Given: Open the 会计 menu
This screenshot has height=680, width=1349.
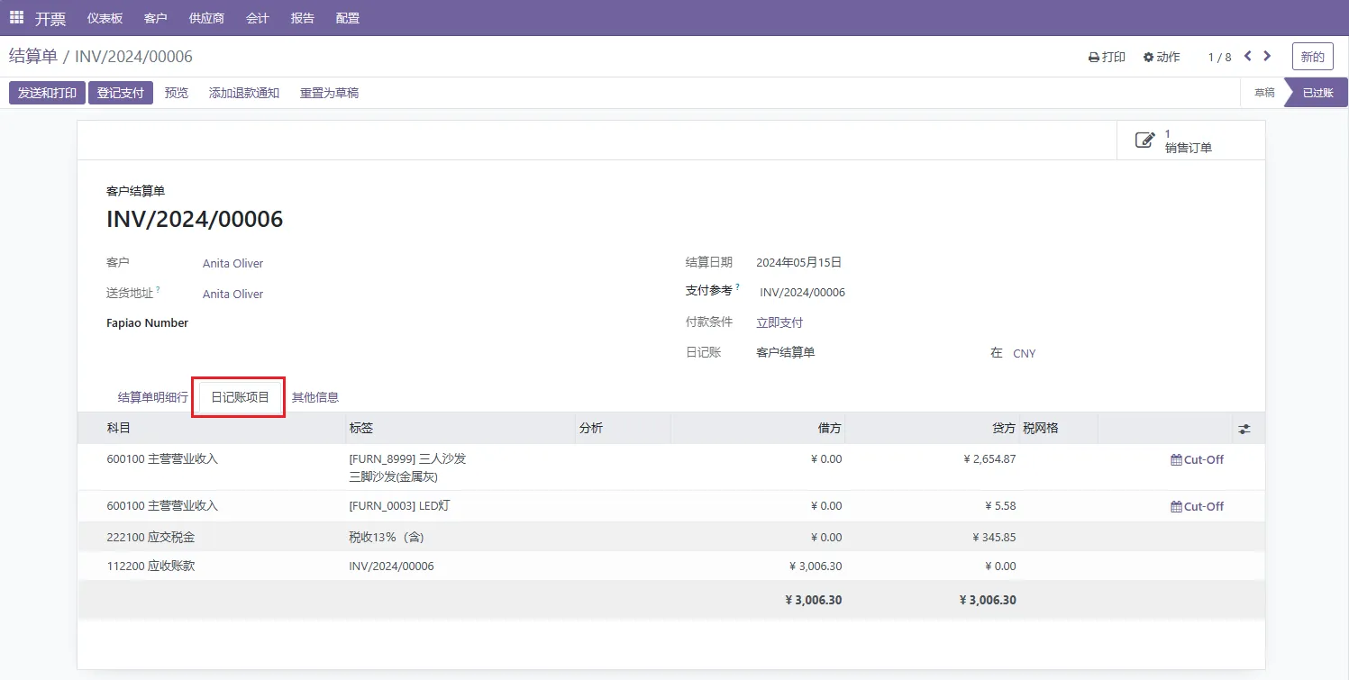Looking at the screenshot, I should tap(258, 18).
